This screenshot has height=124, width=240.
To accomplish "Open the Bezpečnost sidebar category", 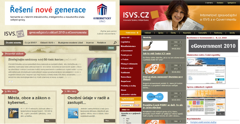I will point(126,81).
